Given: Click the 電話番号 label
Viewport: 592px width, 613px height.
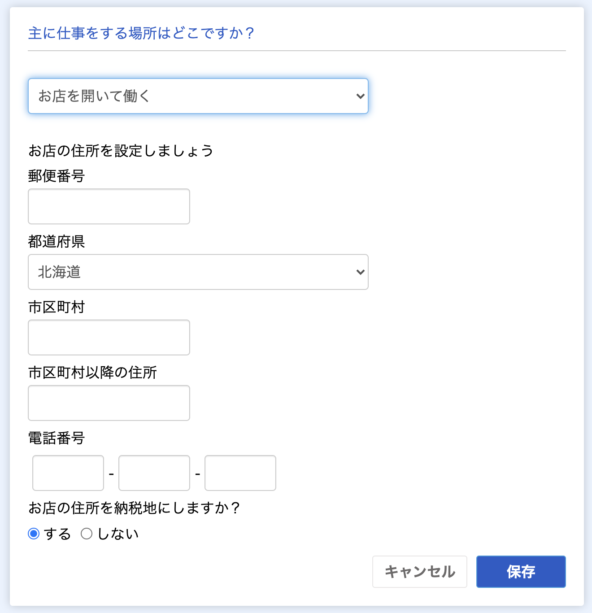Looking at the screenshot, I should tap(57, 438).
